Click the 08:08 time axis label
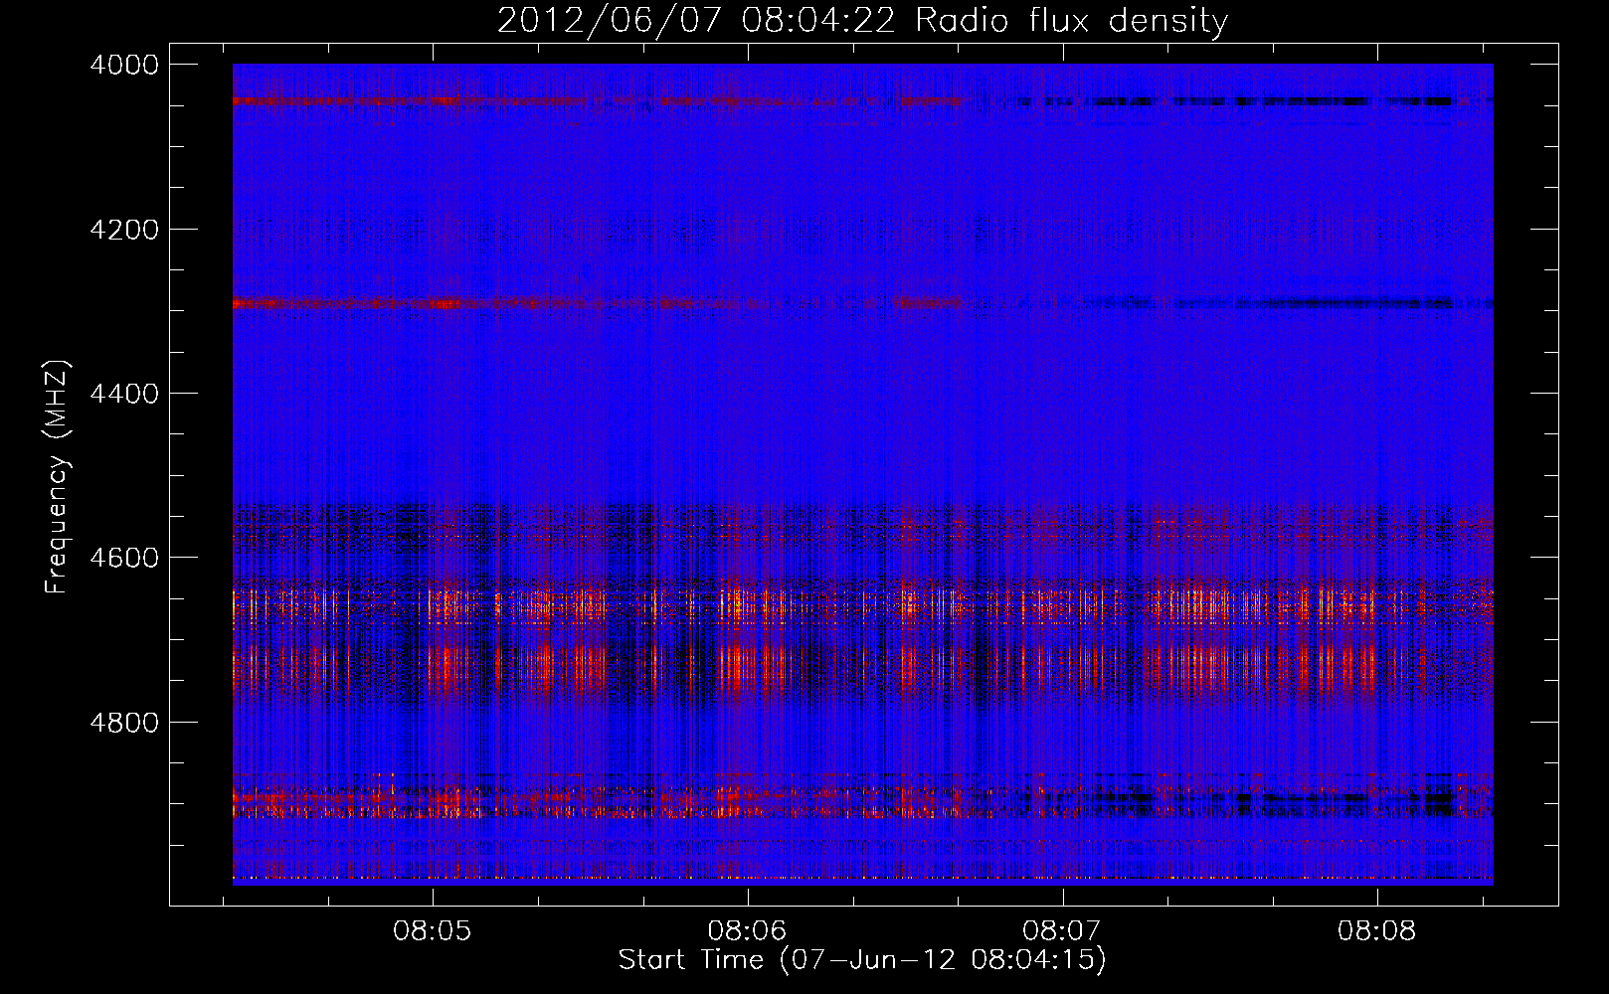The image size is (1609, 994). (x=1377, y=931)
